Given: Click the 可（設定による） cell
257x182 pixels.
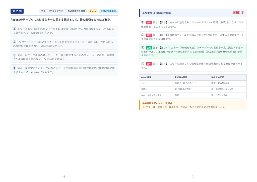Looking at the screenshot, I should [219, 95].
